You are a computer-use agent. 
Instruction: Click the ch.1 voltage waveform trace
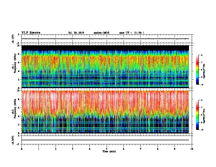[x=105, y=39]
